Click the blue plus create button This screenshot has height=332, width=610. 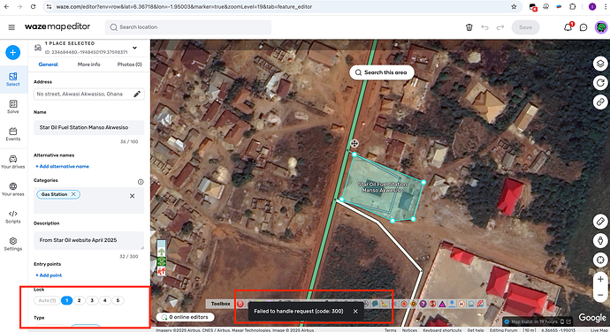(13, 52)
